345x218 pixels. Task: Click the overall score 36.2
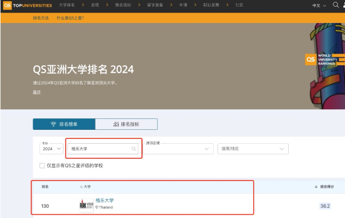pos(325,206)
